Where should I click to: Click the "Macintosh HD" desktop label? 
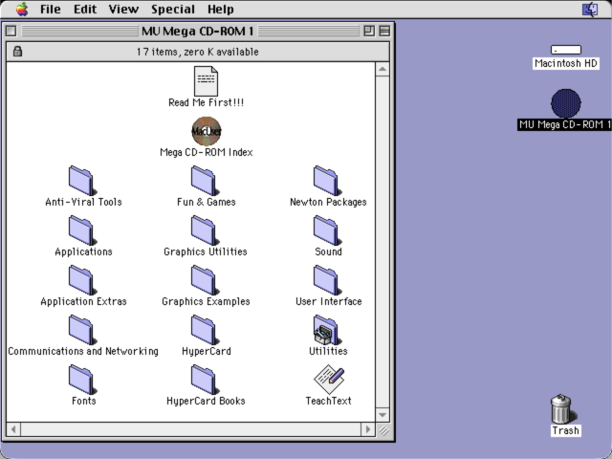pos(566,63)
